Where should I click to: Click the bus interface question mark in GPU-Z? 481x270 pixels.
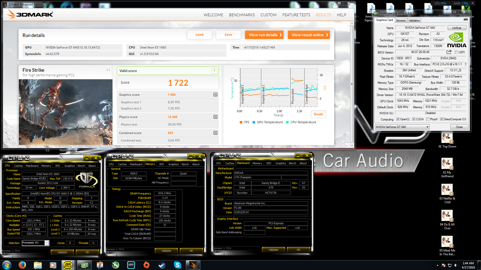[465, 64]
